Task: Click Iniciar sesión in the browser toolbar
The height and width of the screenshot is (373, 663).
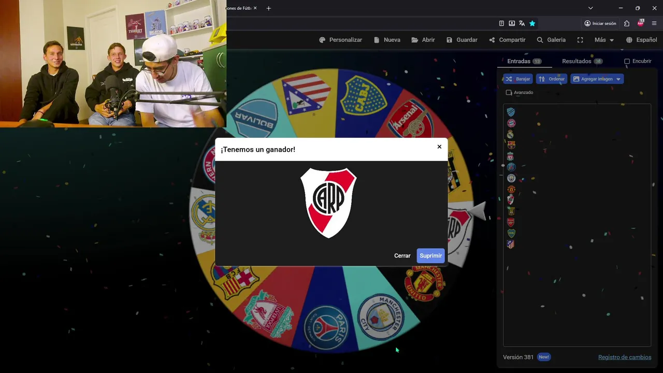Action: [600, 23]
